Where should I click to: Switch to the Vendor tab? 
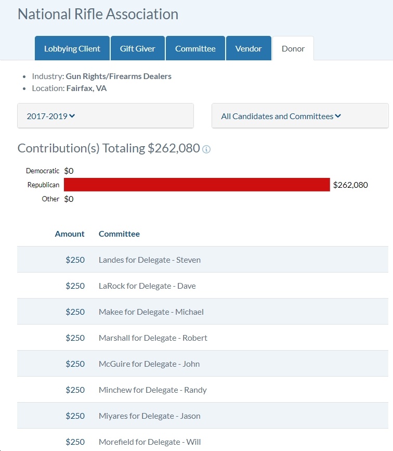(248, 48)
